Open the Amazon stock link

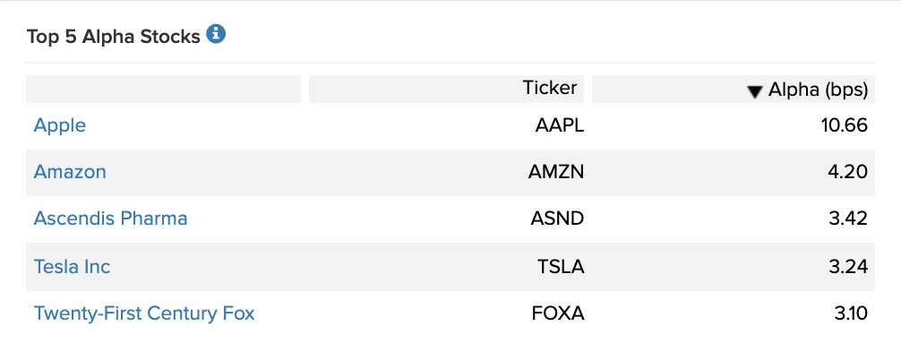[70, 172]
